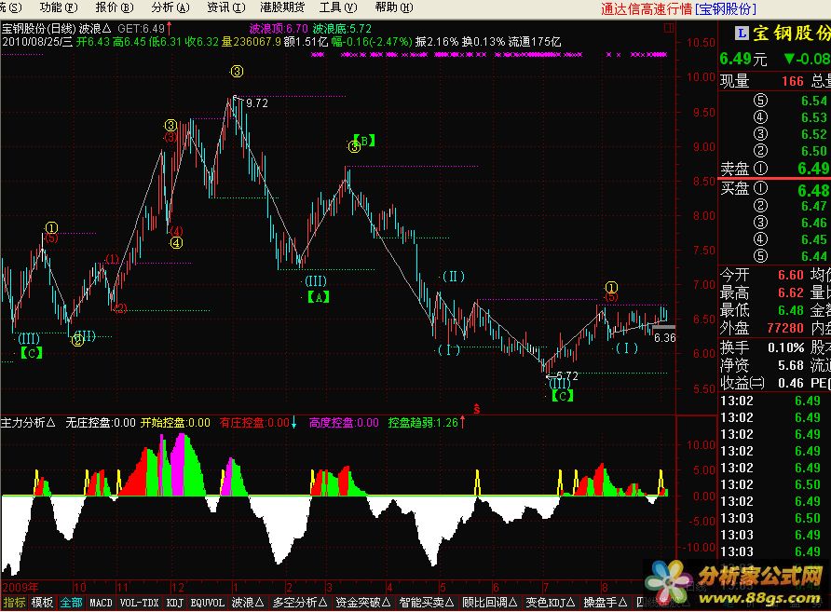Viewport: 831px width, 612px height.
Task: Click the (II) wave label near May
Action: [x=453, y=276]
